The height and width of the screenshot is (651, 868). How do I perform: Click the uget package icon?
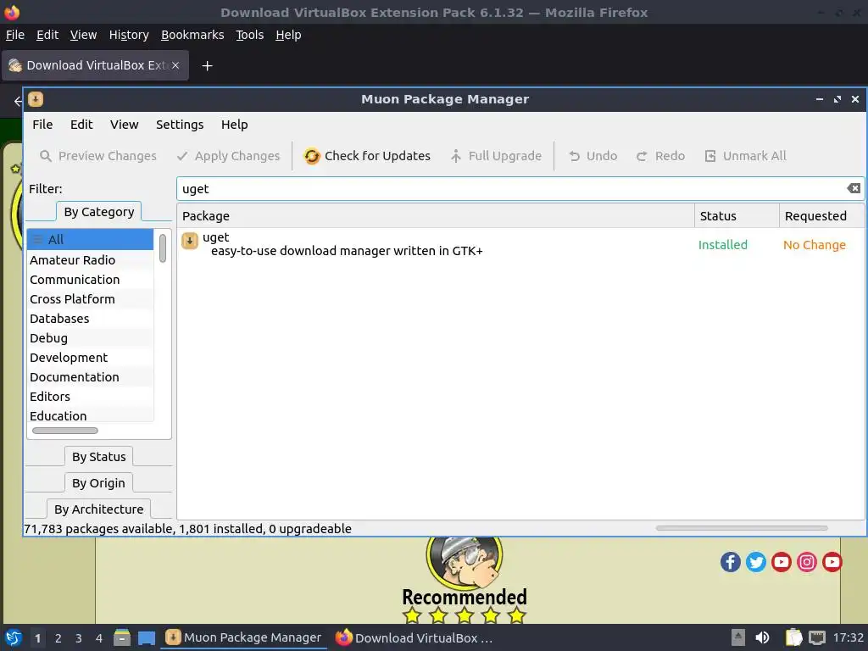tap(189, 241)
